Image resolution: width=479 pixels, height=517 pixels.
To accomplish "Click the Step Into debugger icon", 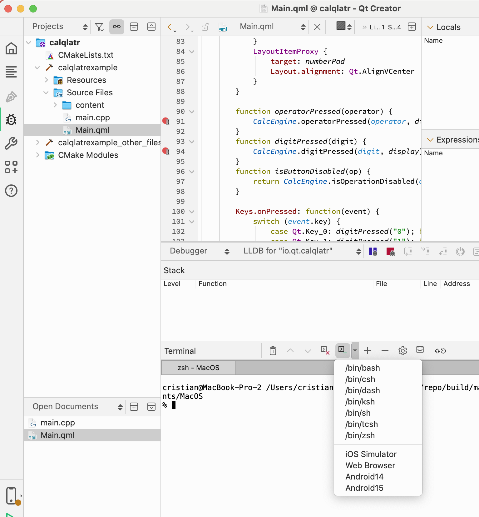I will [426, 251].
